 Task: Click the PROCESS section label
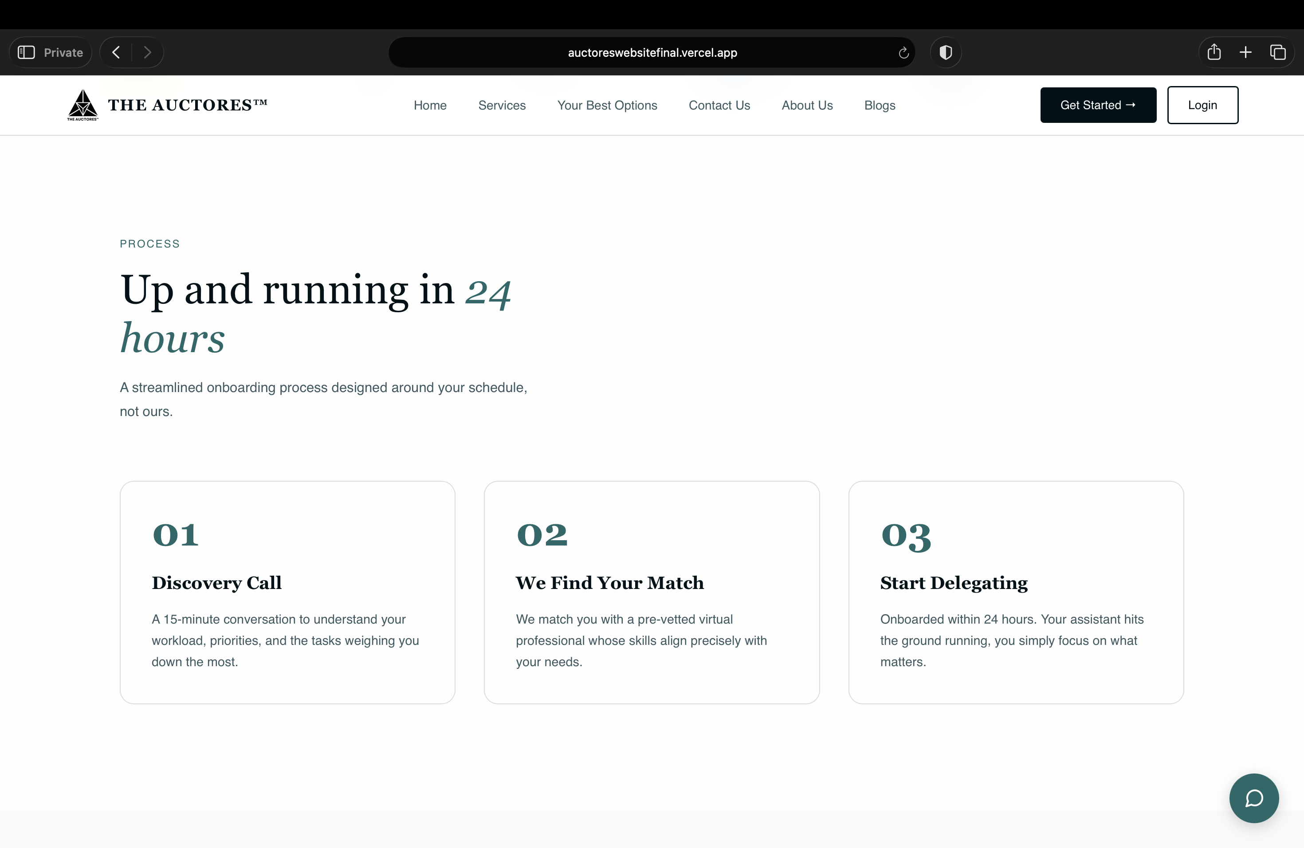(149, 244)
